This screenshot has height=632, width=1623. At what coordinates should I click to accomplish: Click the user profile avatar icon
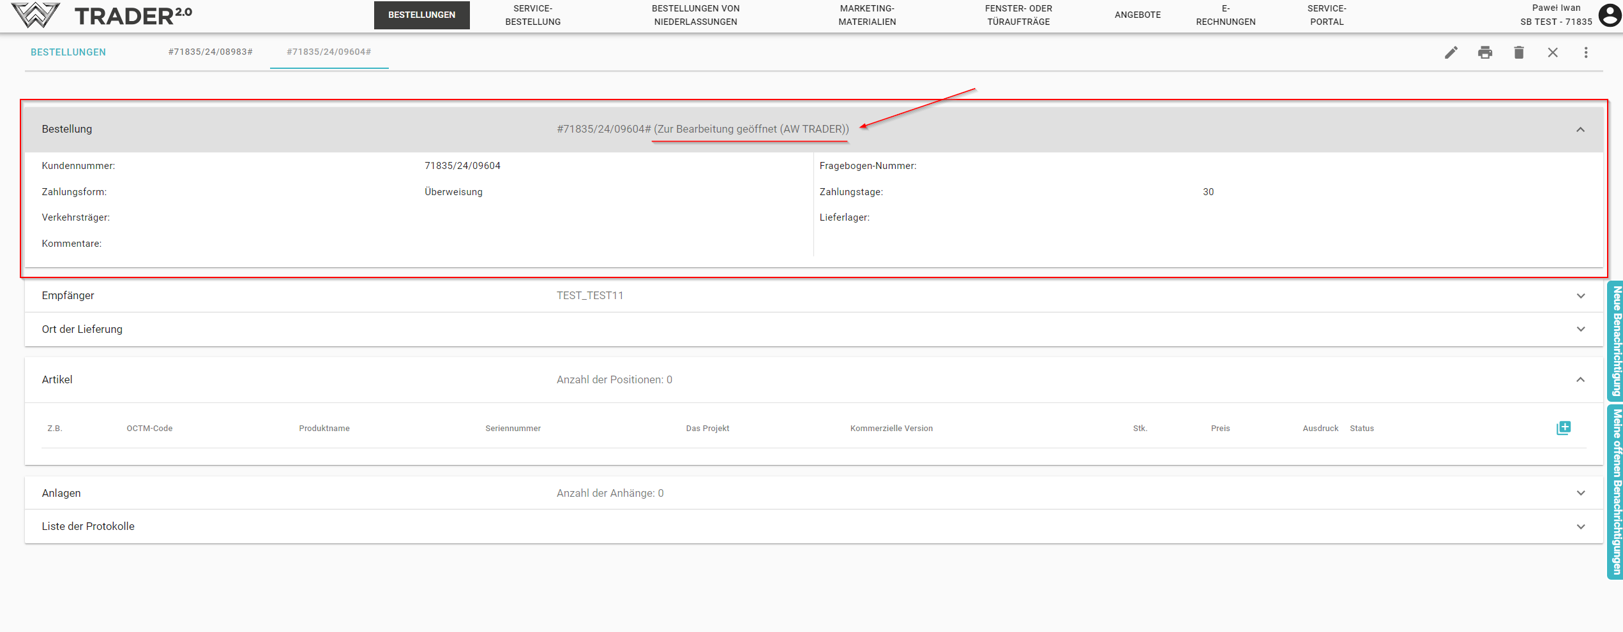1610,15
